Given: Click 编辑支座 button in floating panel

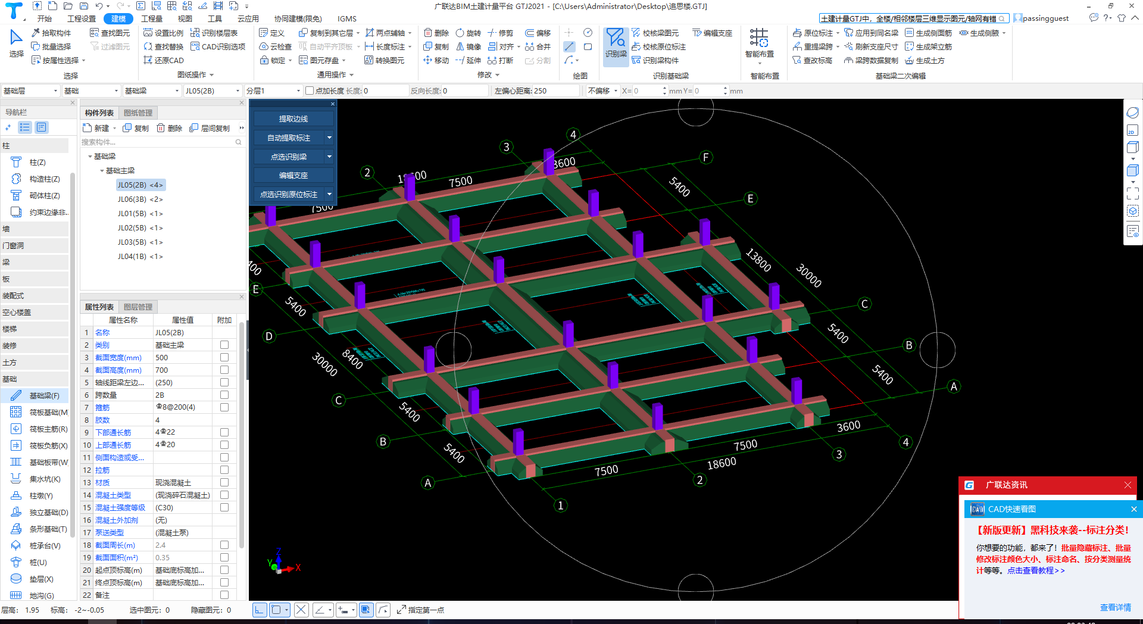Looking at the screenshot, I should click(293, 175).
